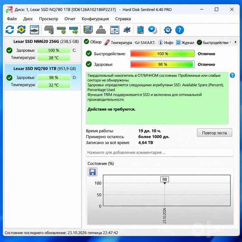Image resolution: width=242 pixels, height=242 pixels.
Task: Click the NM620 health 100 % bar
Action: [x=54, y=50]
